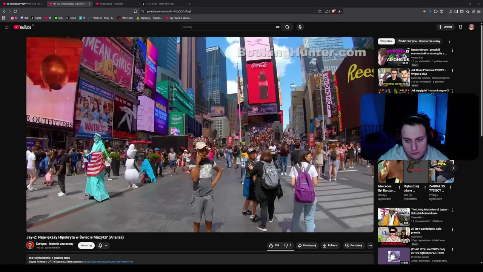Open Kurtyna channel avatar

click(x=30, y=245)
